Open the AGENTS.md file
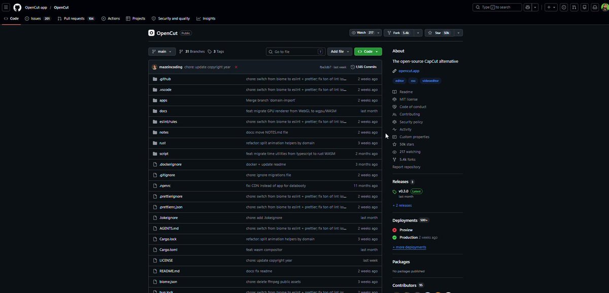Viewport: 609px width, 293px height. 169,228
